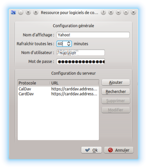Click the Rechercher button

tap(116, 92)
